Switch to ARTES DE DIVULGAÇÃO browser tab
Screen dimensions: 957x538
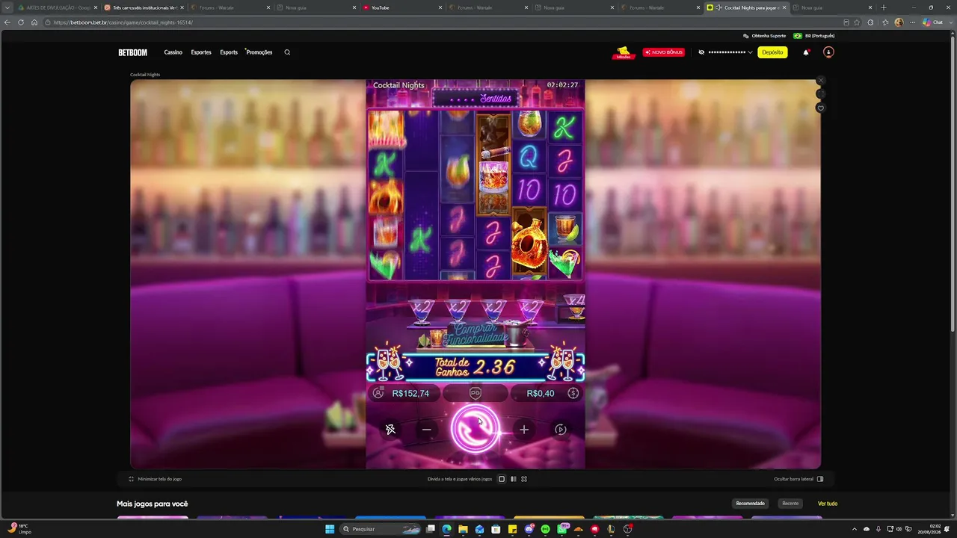pos(56,7)
